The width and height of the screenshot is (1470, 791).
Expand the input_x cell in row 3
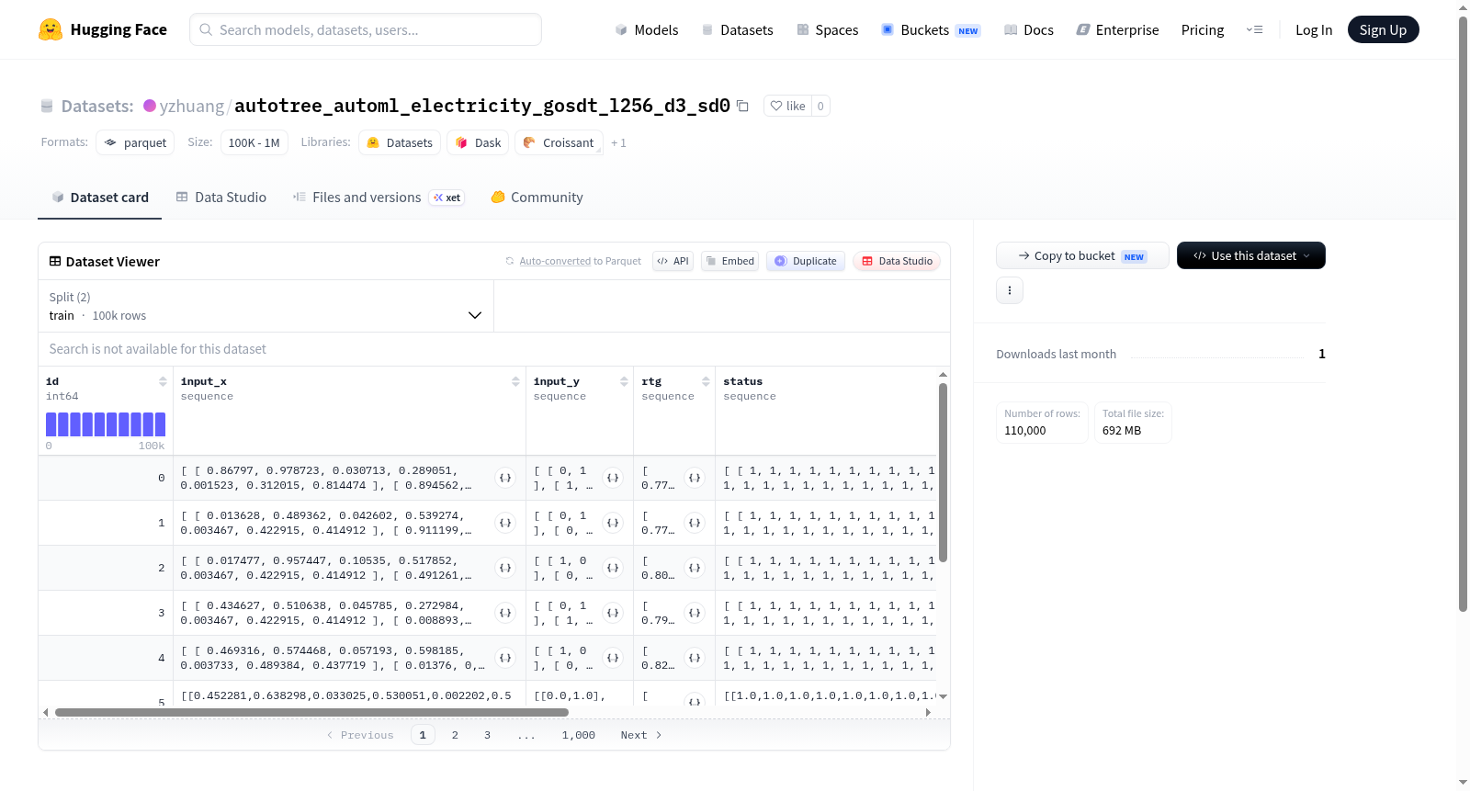pyautogui.click(x=505, y=613)
